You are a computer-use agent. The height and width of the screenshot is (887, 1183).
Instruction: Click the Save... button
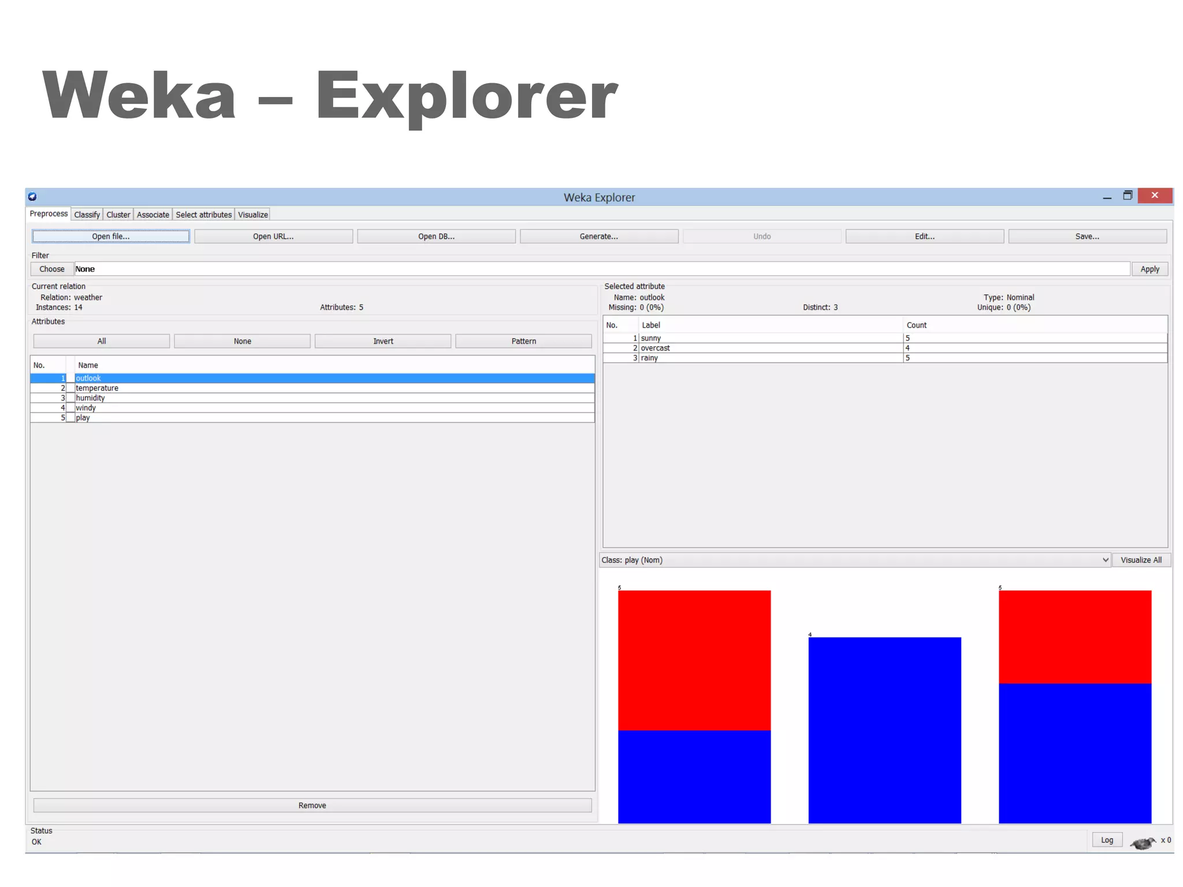click(1088, 236)
